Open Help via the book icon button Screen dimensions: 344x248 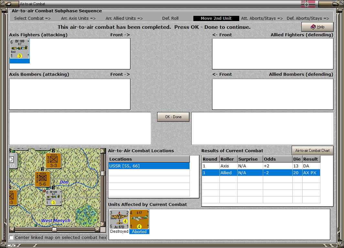click(317, 27)
